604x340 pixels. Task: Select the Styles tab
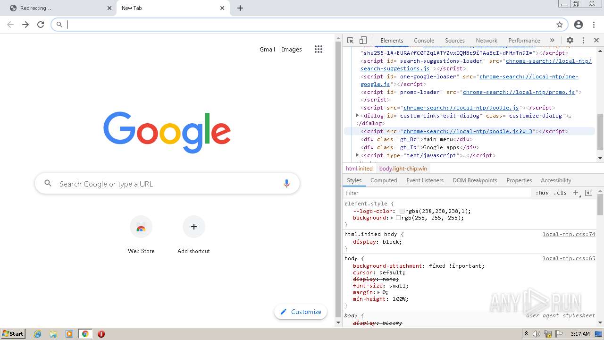[354, 180]
